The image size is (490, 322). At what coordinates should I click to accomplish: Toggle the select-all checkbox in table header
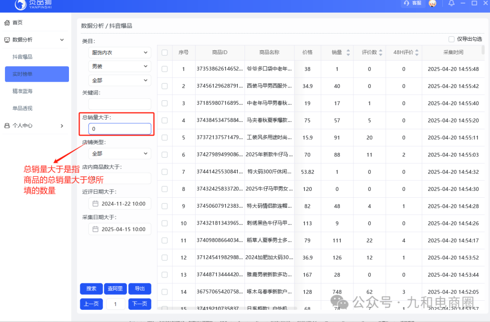coord(164,52)
